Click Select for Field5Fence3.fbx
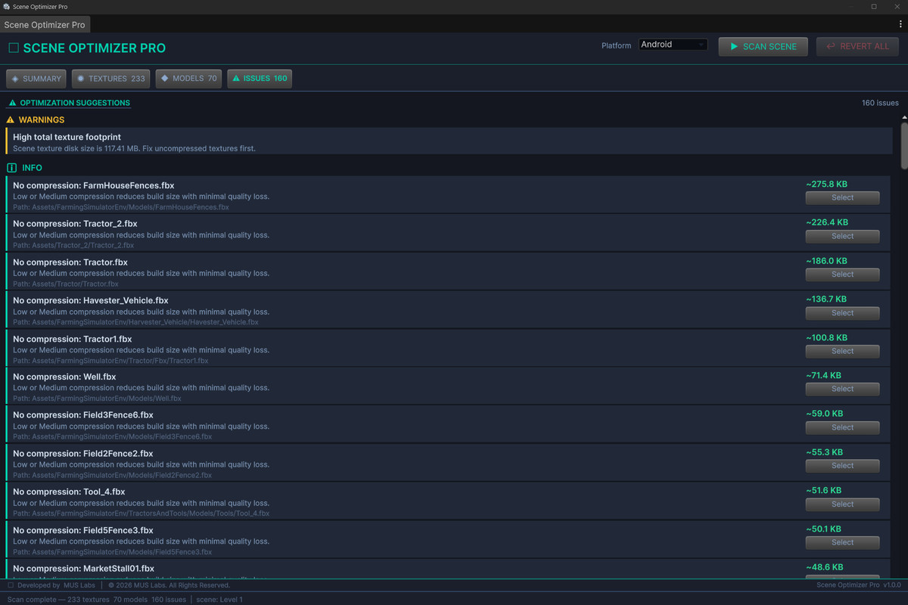The width and height of the screenshot is (908, 605). point(842,542)
